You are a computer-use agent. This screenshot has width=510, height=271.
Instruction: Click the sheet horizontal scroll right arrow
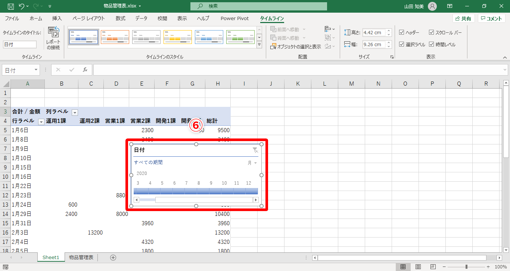(x=499, y=258)
